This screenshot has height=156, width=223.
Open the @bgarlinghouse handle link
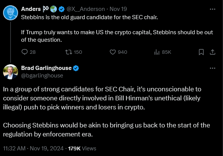point(42,76)
